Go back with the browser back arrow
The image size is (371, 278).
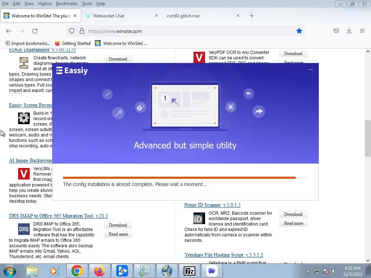pyautogui.click(x=9, y=31)
